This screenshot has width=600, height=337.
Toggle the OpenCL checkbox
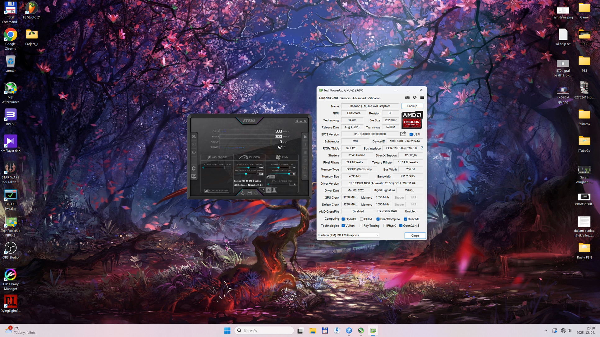tap(343, 219)
